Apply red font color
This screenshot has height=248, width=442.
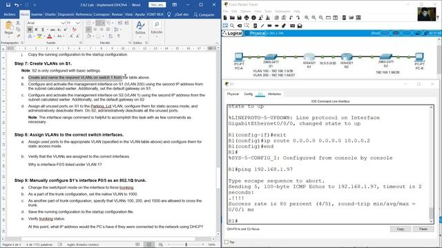(x=50, y=37)
